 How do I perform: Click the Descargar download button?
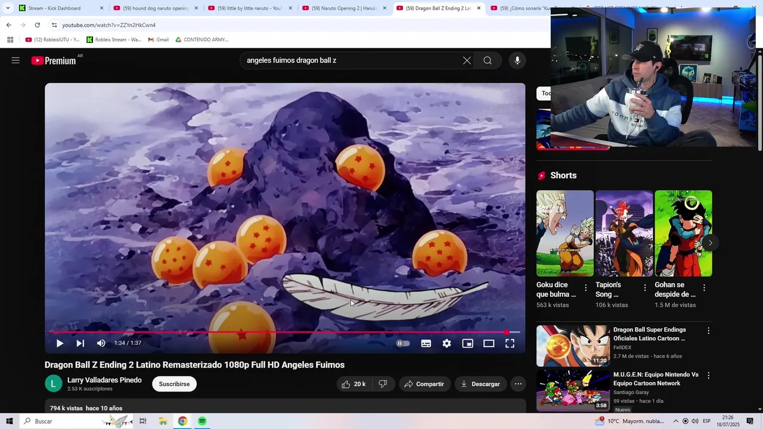[x=480, y=384]
